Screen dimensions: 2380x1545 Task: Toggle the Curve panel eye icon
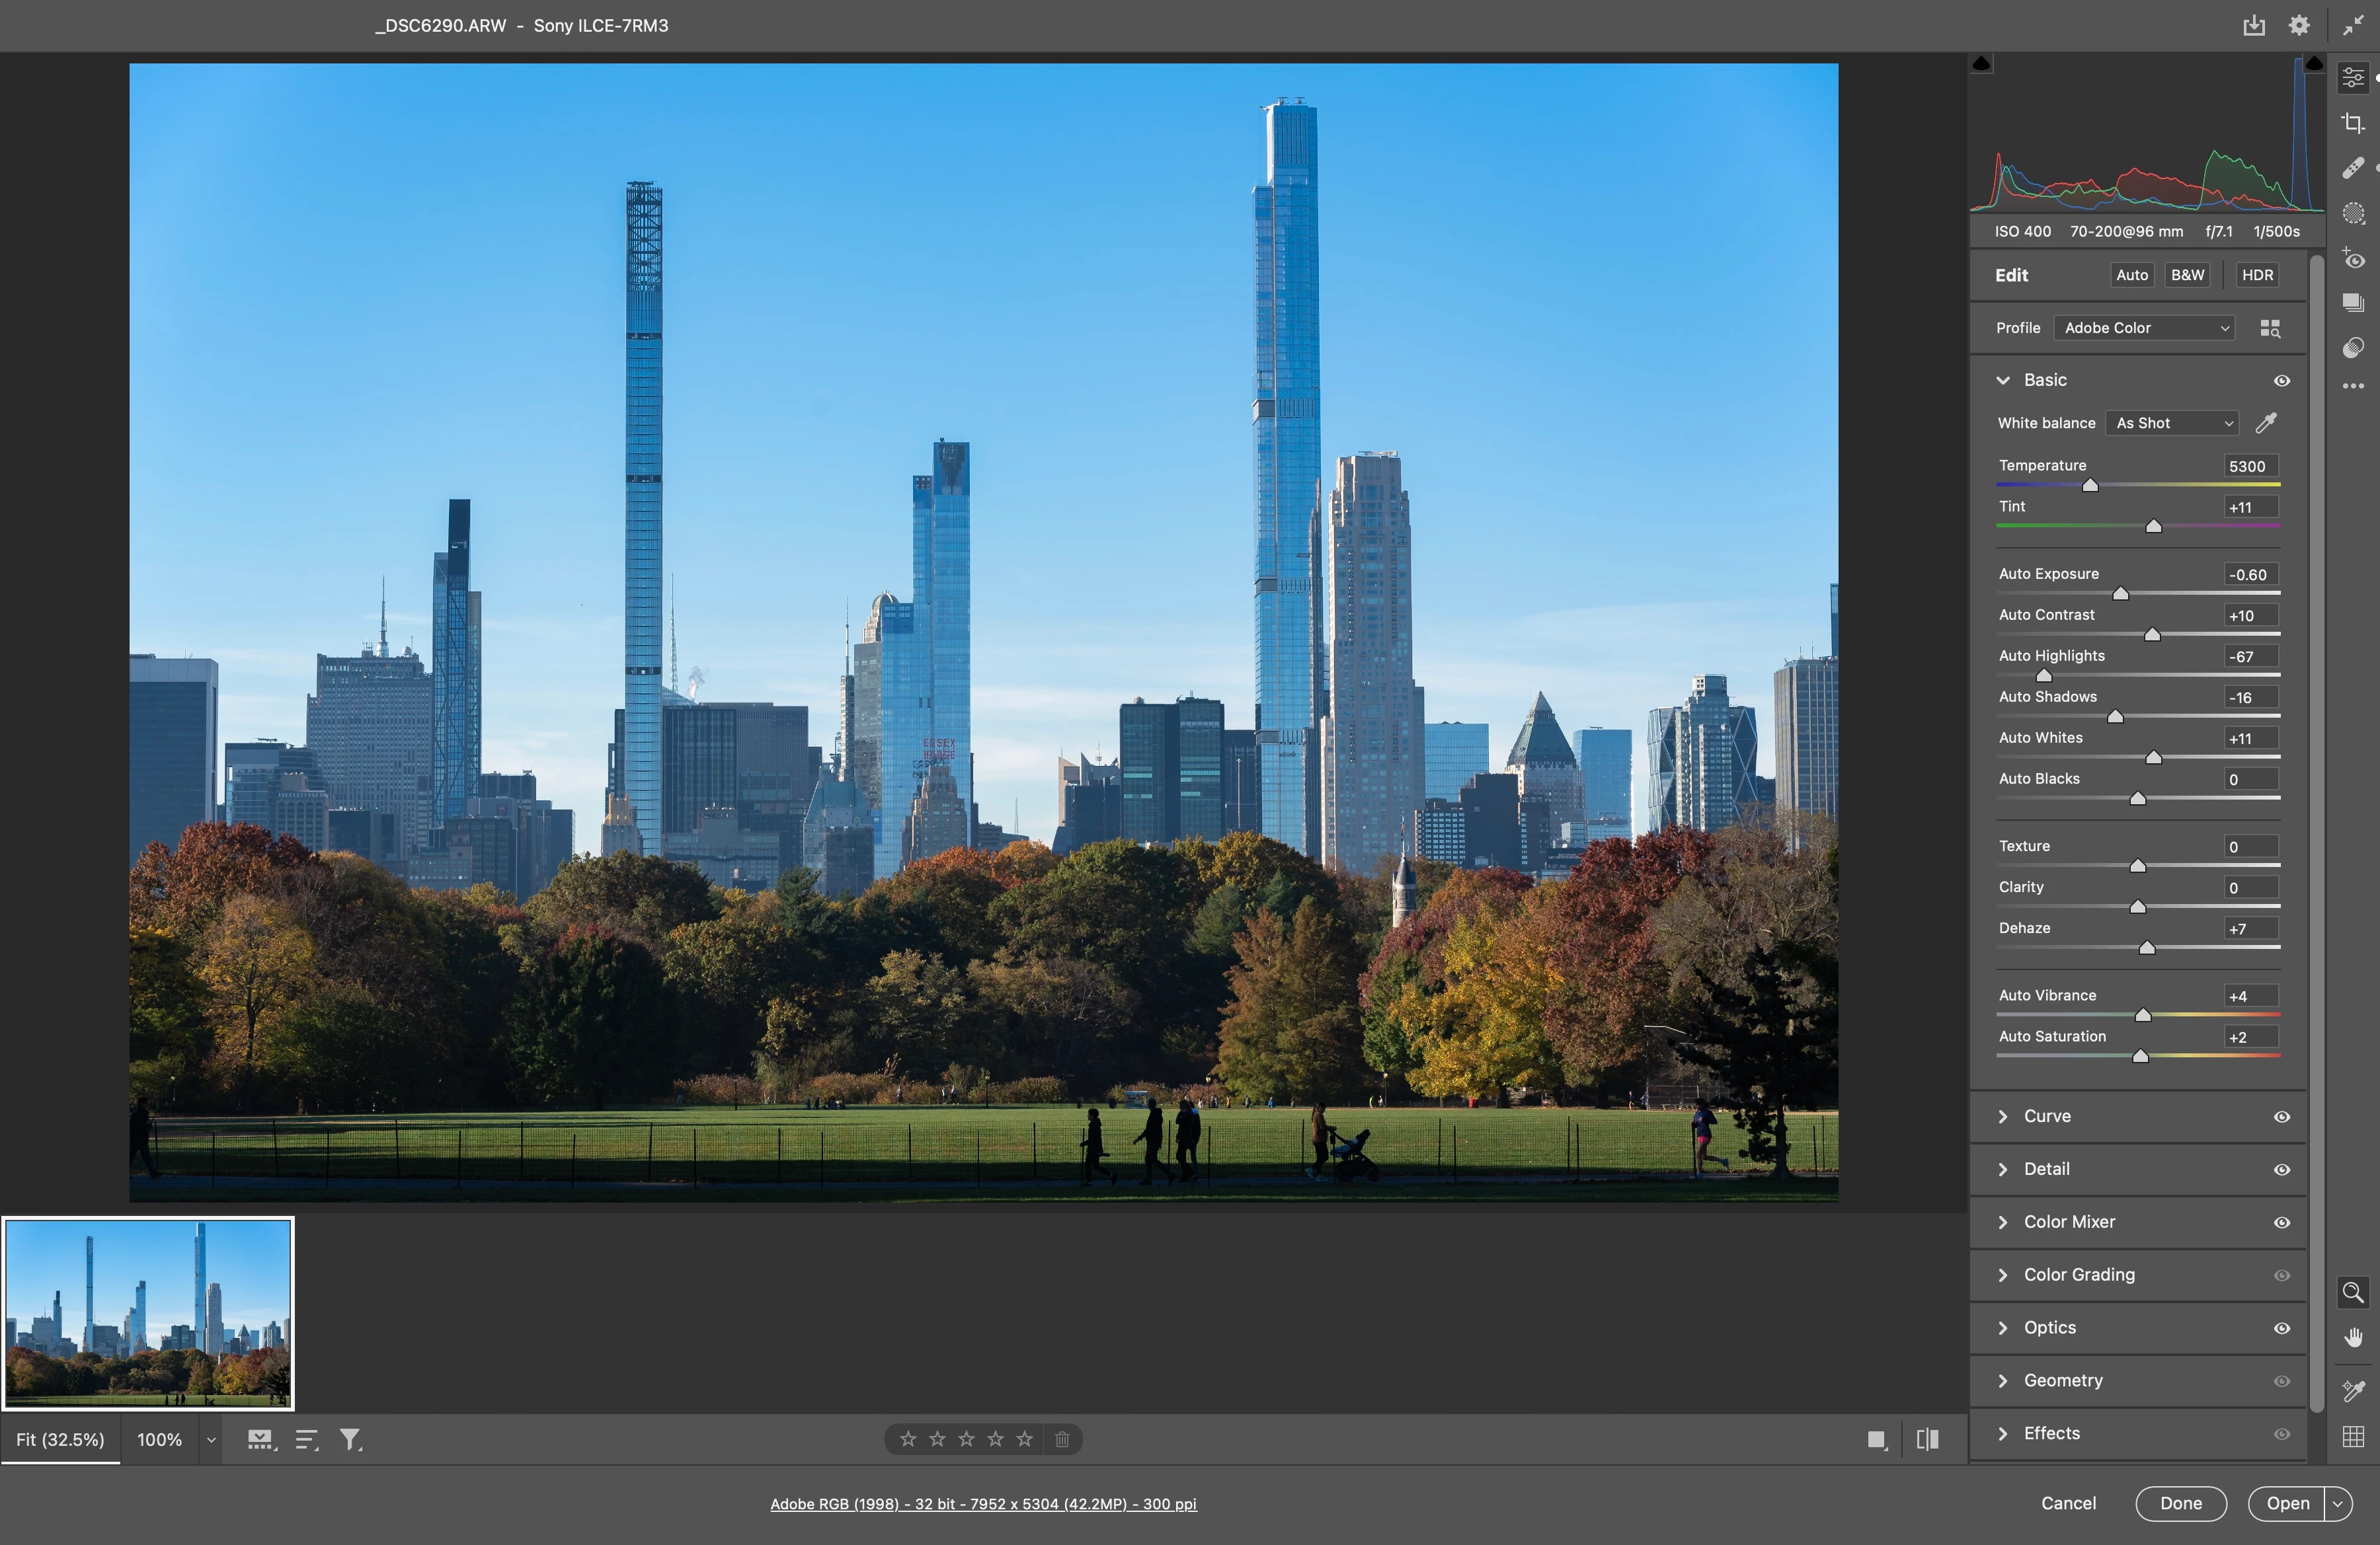click(2281, 1116)
